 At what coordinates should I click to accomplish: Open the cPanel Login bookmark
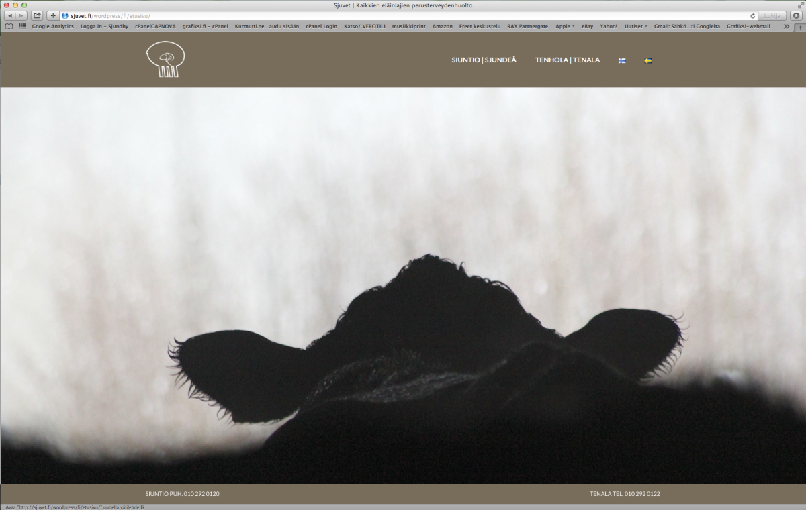321,26
